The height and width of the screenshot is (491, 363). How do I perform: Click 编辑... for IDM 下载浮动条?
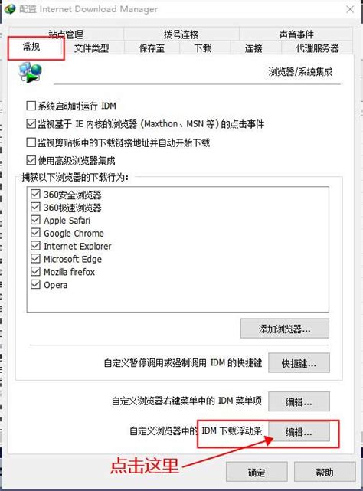[299, 432]
